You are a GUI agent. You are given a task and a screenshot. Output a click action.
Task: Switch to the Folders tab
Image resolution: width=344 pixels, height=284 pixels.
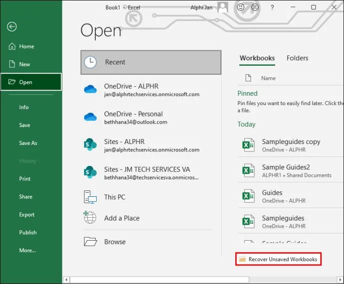[297, 58]
